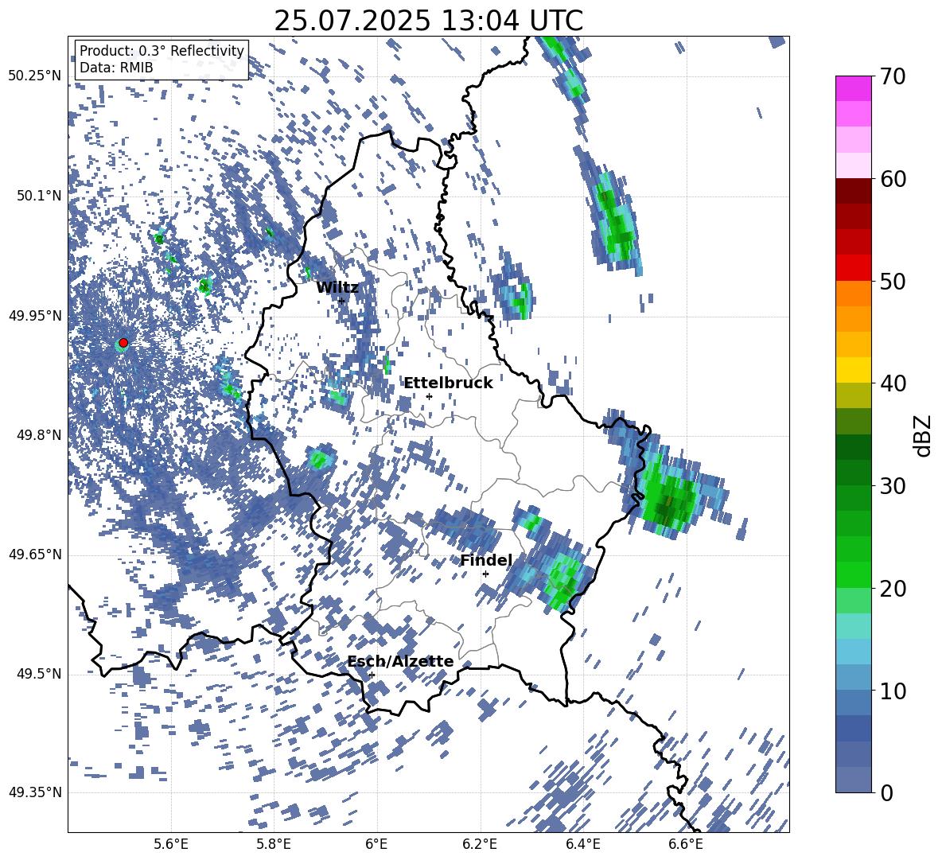The width and height of the screenshot is (942, 860).
Task: Click the 5.8°E longitude label
Action: [274, 844]
